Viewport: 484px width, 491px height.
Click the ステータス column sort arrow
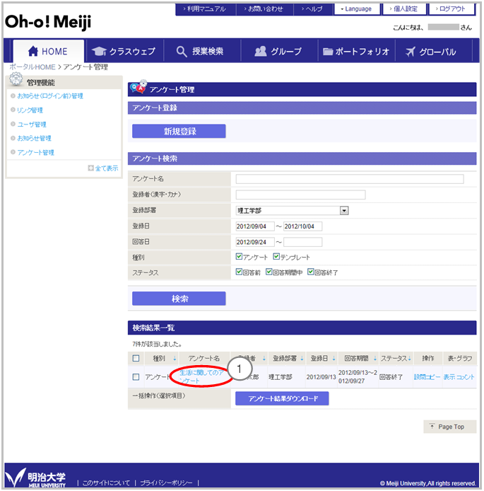point(409,358)
